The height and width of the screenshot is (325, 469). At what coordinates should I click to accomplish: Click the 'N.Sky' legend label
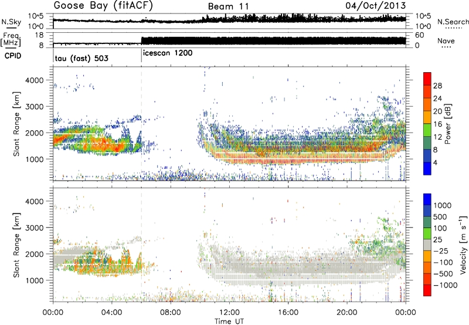[x=11, y=22]
